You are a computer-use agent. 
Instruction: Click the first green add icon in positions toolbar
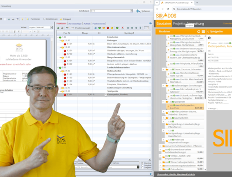[x=58, y=28]
